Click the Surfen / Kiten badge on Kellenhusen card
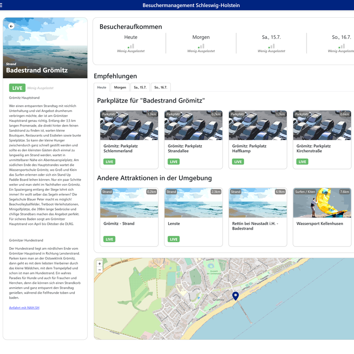This screenshot has width=354, height=354. point(305,192)
